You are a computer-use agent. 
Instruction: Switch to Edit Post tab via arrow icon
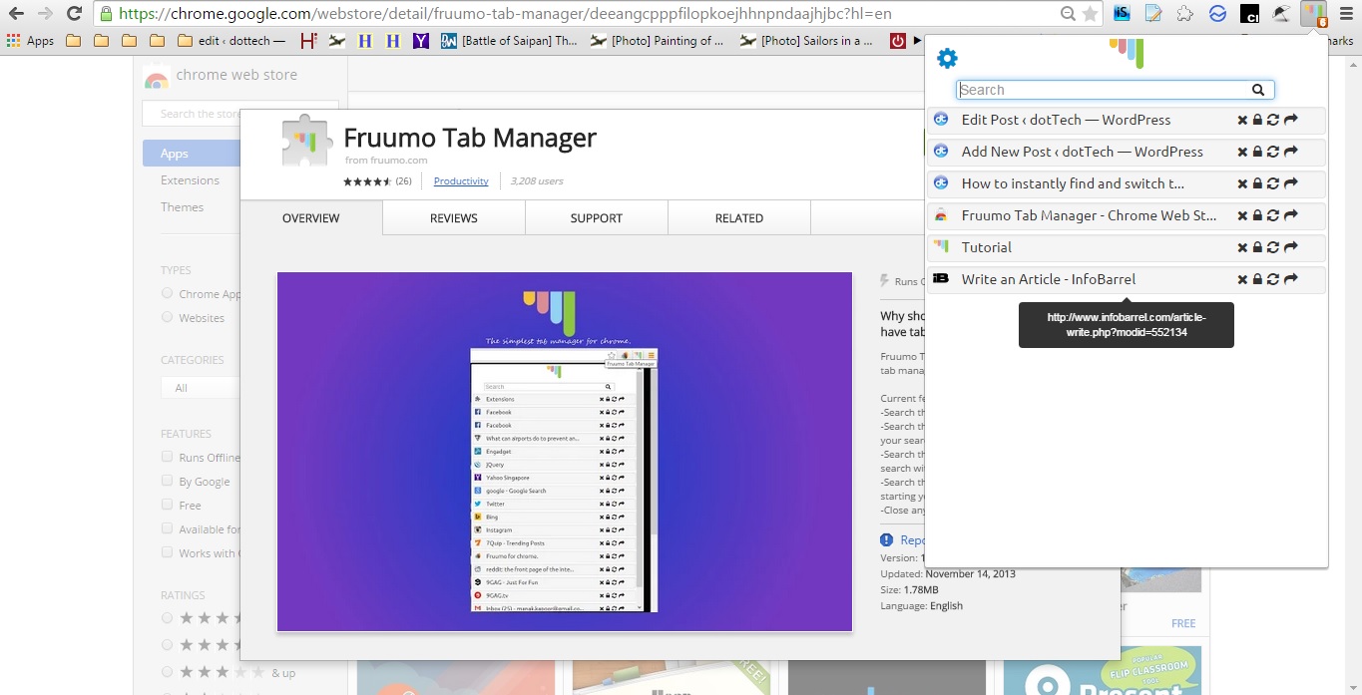[1290, 121]
